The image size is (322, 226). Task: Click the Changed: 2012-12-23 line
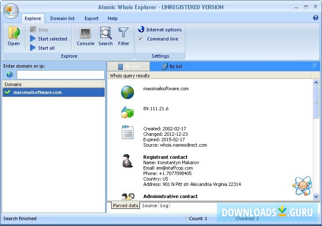(x=165, y=134)
